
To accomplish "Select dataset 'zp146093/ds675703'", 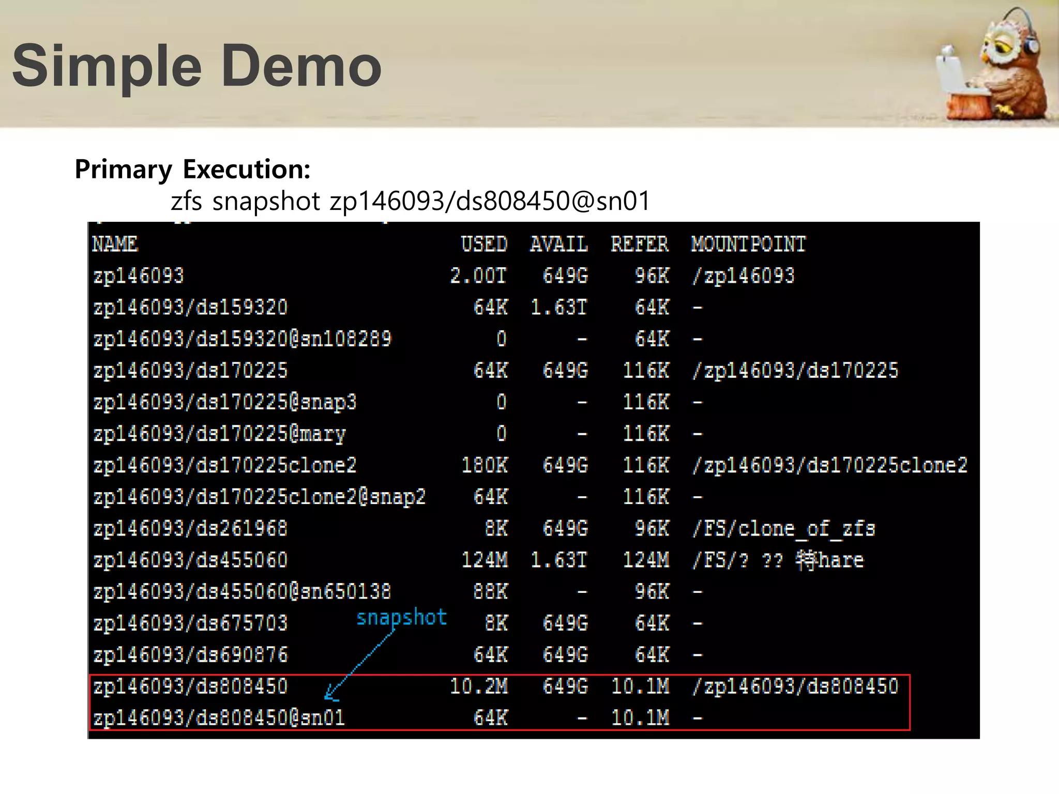I will coord(190,623).
